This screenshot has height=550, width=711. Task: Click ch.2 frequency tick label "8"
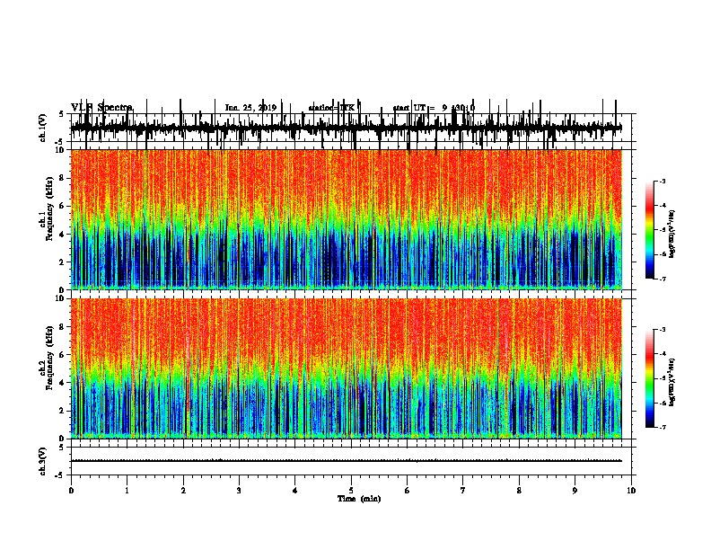[x=63, y=327]
